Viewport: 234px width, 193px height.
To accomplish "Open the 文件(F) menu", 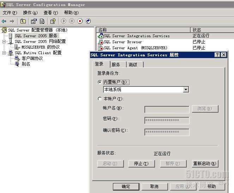I will point(10,13).
